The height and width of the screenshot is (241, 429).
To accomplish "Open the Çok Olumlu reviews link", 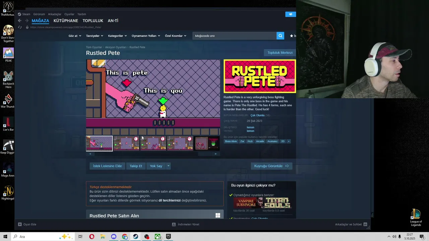I will coord(257,115).
